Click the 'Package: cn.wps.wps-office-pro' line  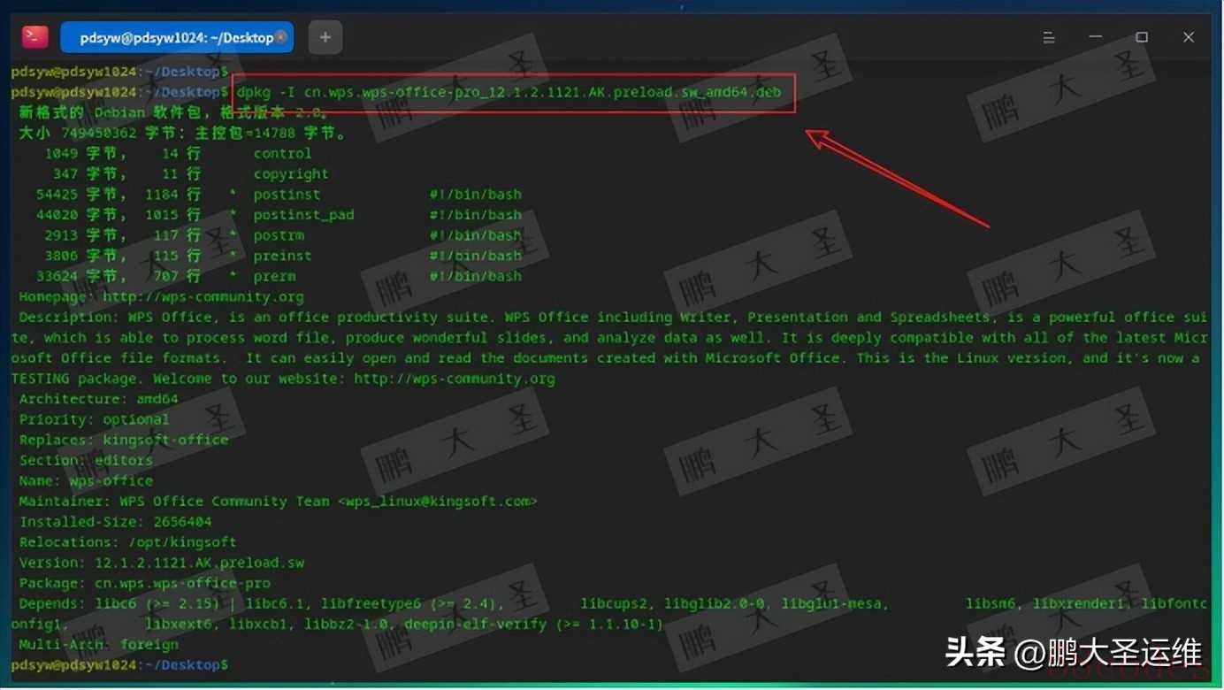(144, 583)
